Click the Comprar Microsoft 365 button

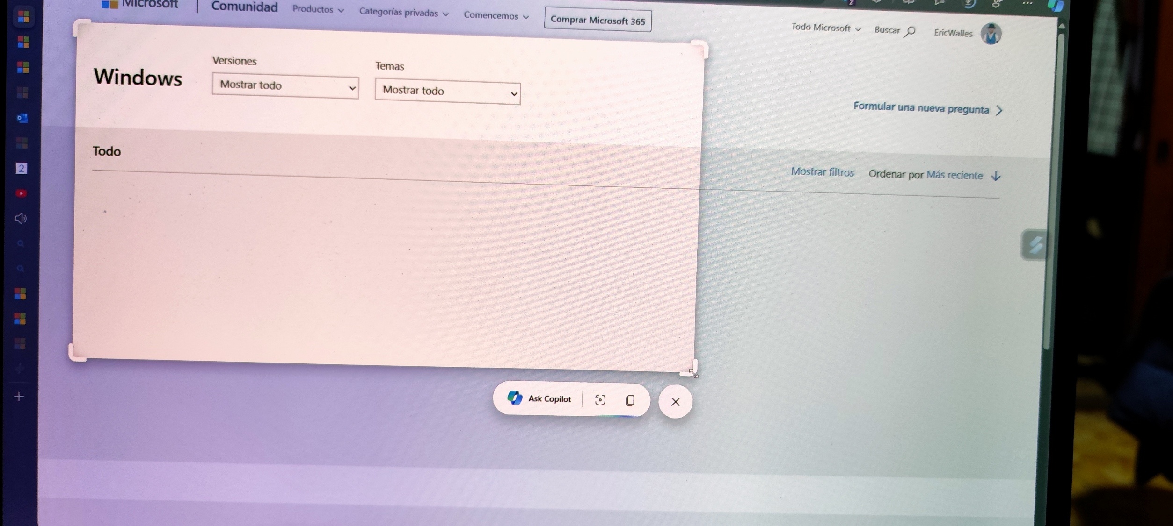click(597, 21)
